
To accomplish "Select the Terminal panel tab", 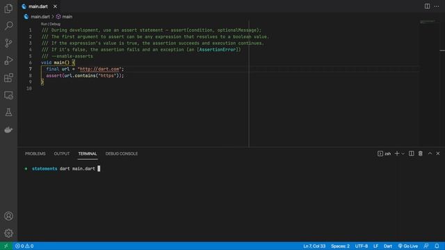I will (88, 153).
